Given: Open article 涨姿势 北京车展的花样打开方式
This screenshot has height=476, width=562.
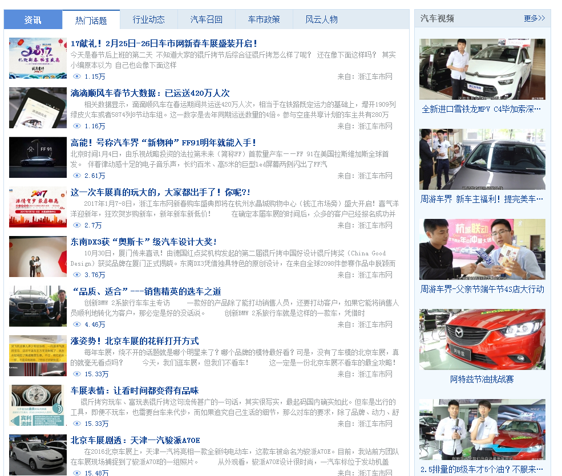Looking at the screenshot, I should (135, 341).
